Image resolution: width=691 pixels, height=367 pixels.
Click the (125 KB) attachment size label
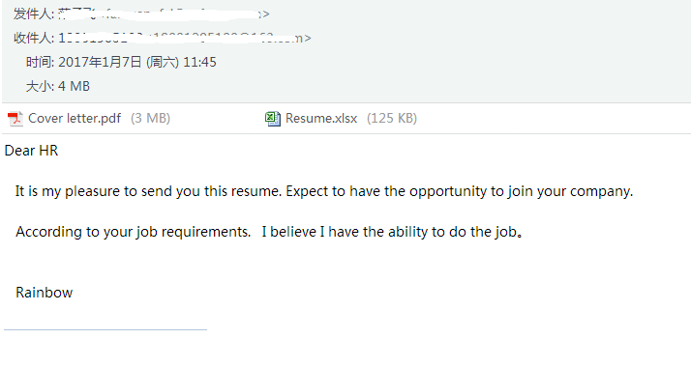(x=392, y=118)
